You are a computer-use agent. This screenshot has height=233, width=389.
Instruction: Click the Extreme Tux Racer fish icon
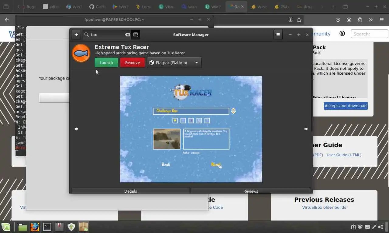[x=81, y=53]
